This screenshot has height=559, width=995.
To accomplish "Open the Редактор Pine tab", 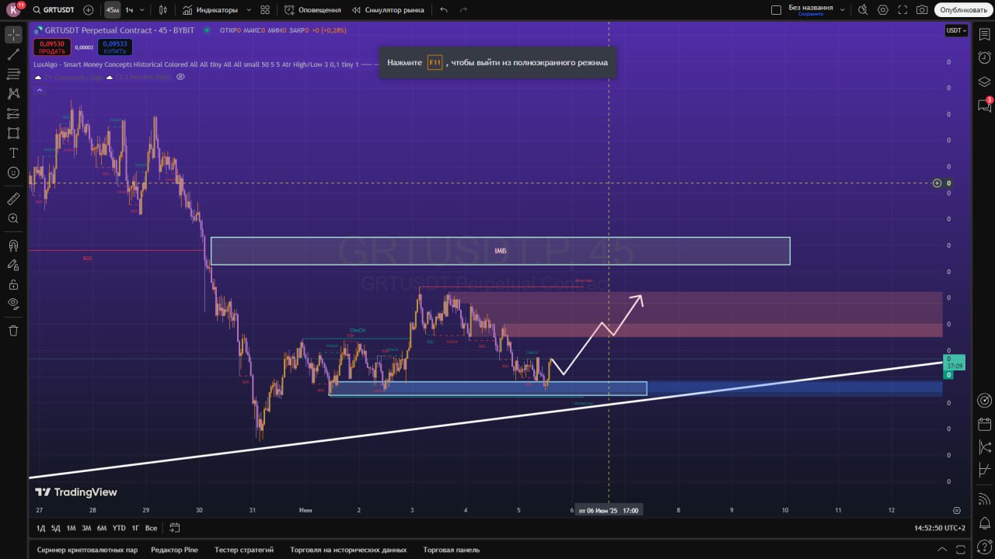I will 174,550.
